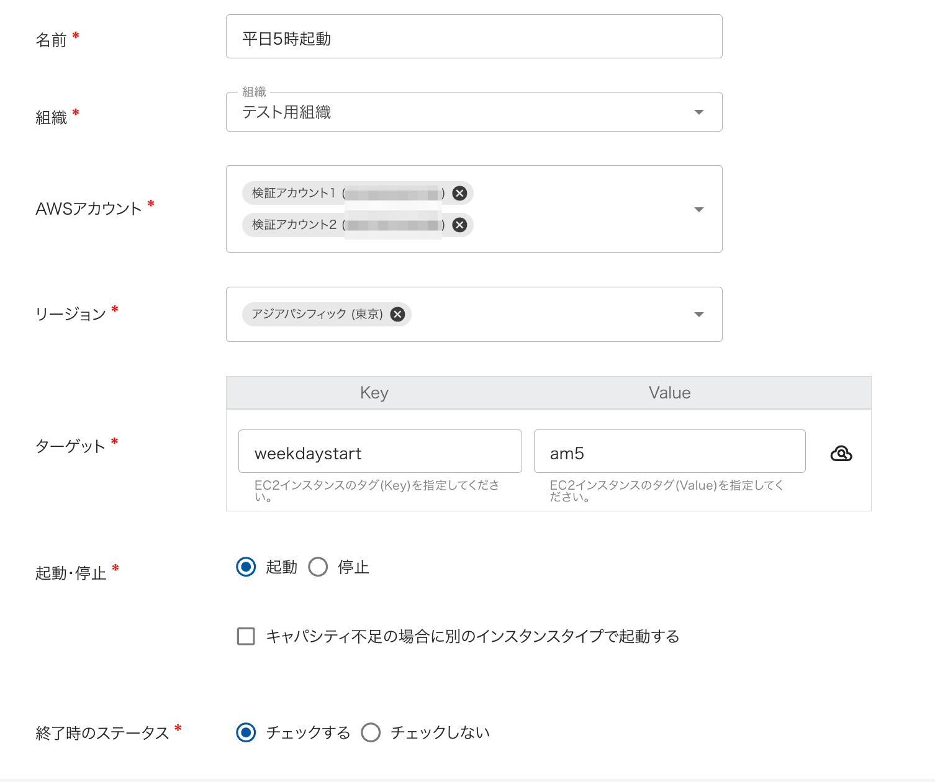
Task: Expand the リージョン dropdown arrow
Action: coord(699,314)
